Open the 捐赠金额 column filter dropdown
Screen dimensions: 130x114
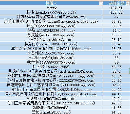128,3
